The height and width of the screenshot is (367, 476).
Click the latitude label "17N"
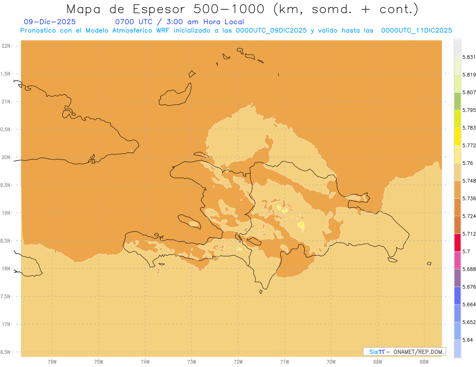[x=7, y=324]
